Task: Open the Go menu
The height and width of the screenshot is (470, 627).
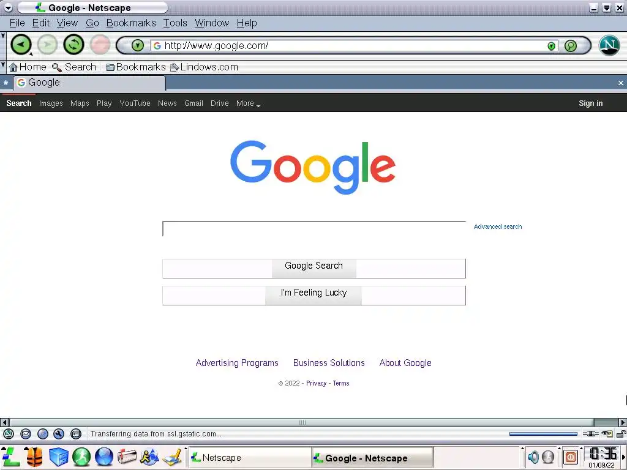Action: click(92, 23)
